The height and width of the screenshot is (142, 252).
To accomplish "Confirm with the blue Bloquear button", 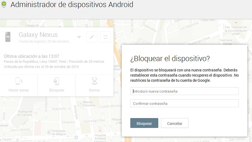I will [x=144, y=123].
